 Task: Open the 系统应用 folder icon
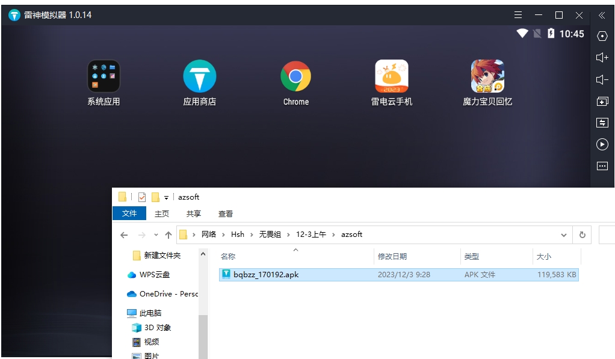[x=104, y=76]
